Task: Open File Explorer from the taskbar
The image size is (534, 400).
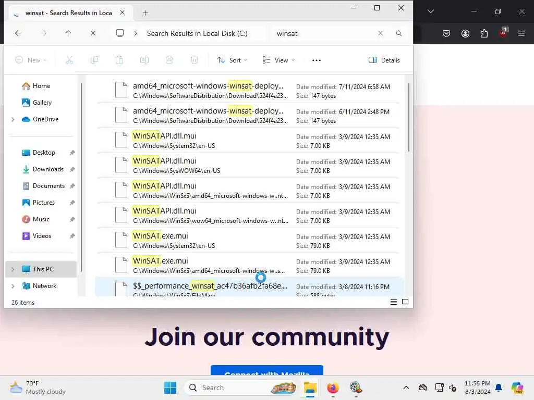Action: tap(310, 387)
